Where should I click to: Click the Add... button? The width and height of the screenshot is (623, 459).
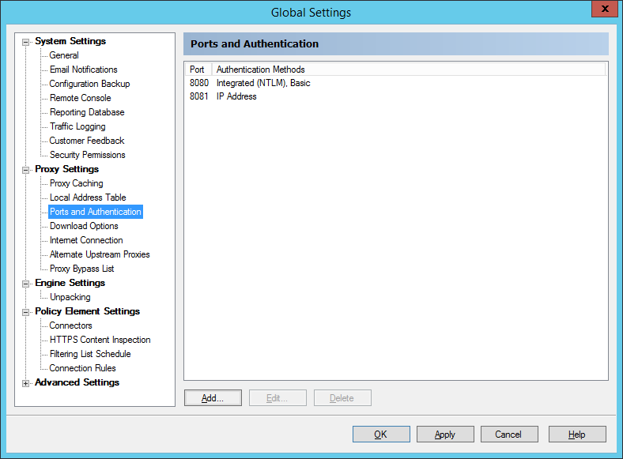[213, 398]
